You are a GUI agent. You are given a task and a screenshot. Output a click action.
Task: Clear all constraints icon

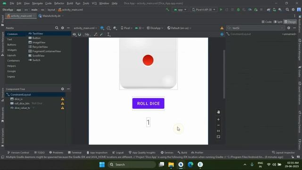(x=95, y=34)
